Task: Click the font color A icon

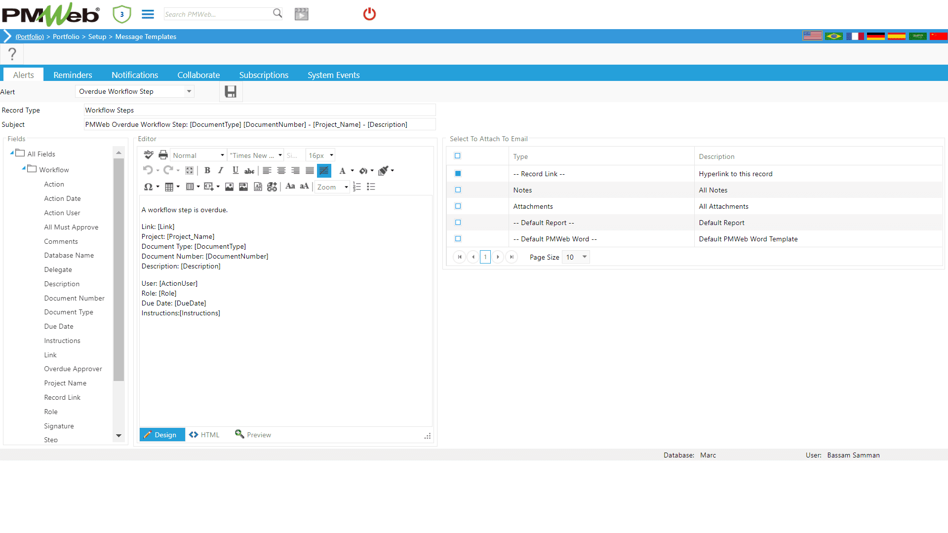Action: click(342, 171)
